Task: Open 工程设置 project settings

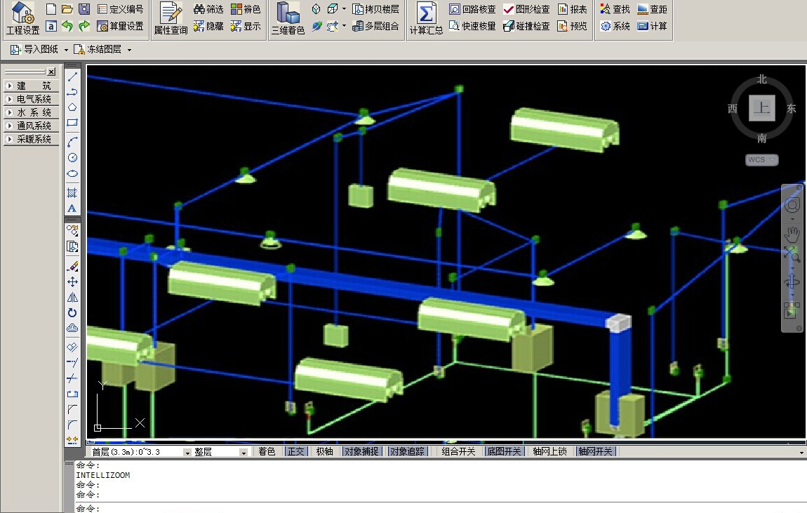Action: tap(22, 18)
